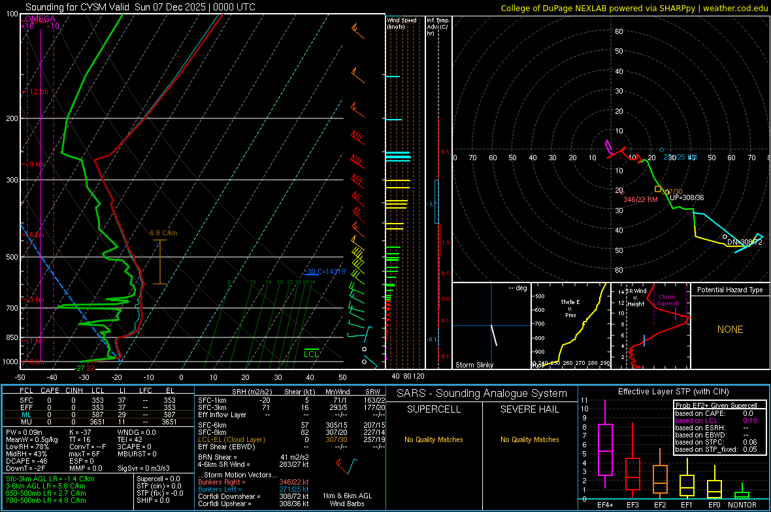The width and height of the screenshot is (771, 512).
Task: Click the -30 C=14319' level label
Action: pos(325,272)
